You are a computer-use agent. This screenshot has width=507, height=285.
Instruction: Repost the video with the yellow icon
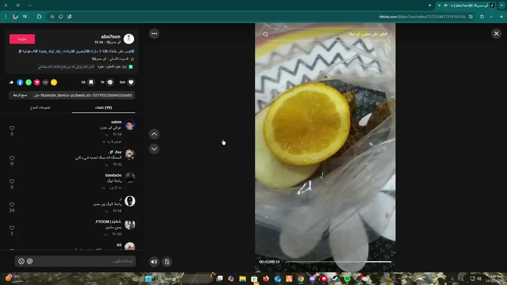tap(54, 82)
